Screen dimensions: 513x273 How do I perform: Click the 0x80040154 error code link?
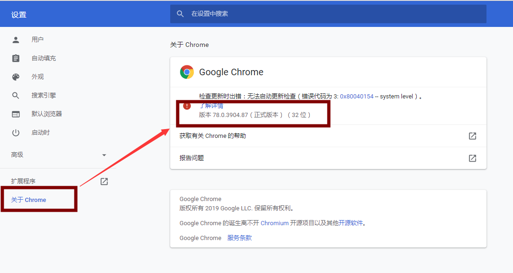pyautogui.click(x=357, y=96)
